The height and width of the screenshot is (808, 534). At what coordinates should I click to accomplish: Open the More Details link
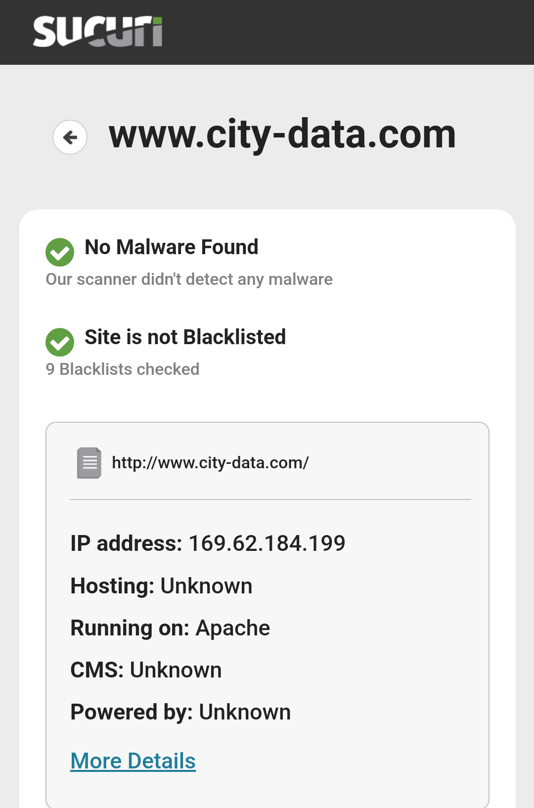coord(133,761)
